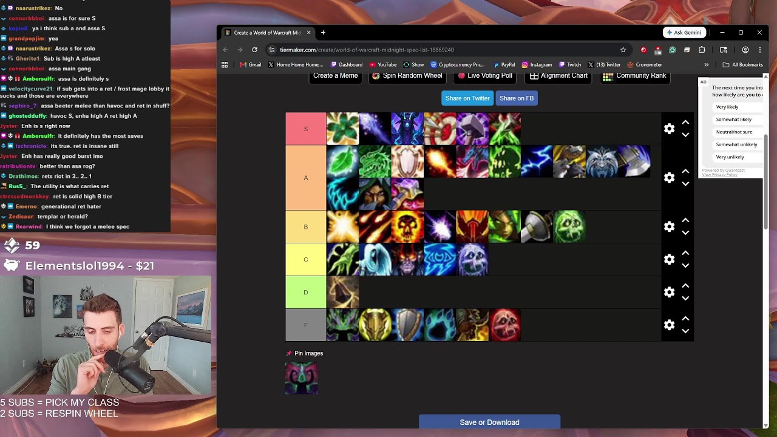Screen dimensions: 777x437
Task: Move the C tier row down
Action: pos(685,266)
